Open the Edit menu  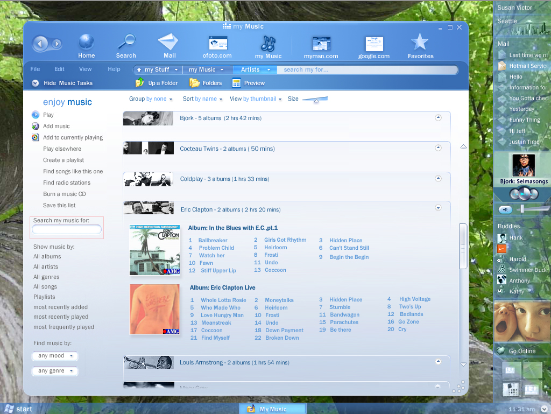click(x=59, y=69)
